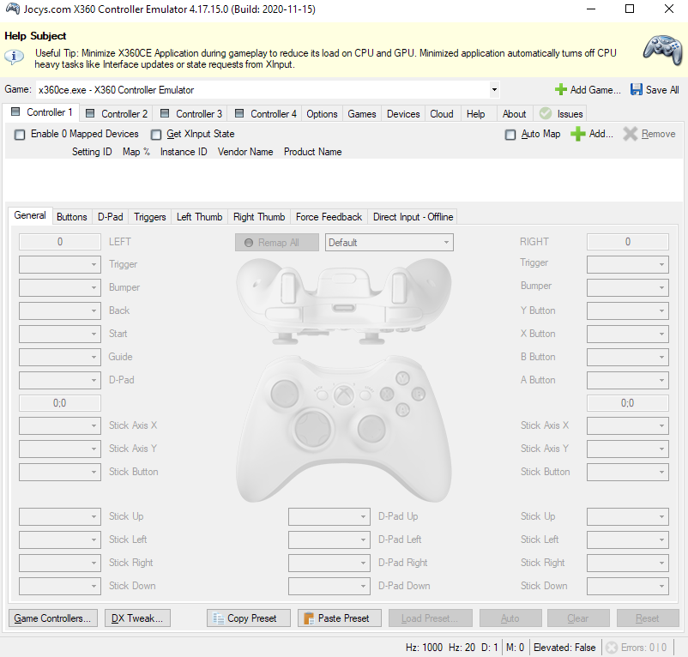Open the Force Feedback sub-tab
Image resolution: width=688 pixels, height=657 pixels.
(329, 217)
